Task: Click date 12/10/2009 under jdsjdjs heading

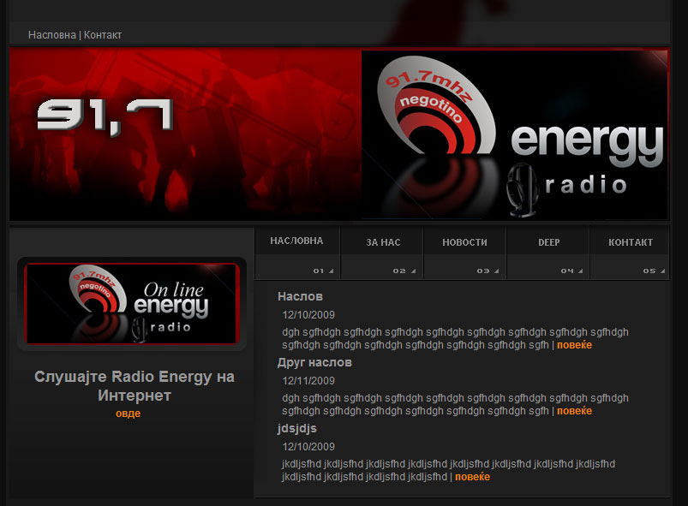Action: click(x=308, y=446)
